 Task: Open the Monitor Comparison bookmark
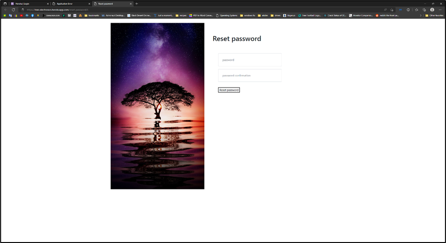[361, 16]
